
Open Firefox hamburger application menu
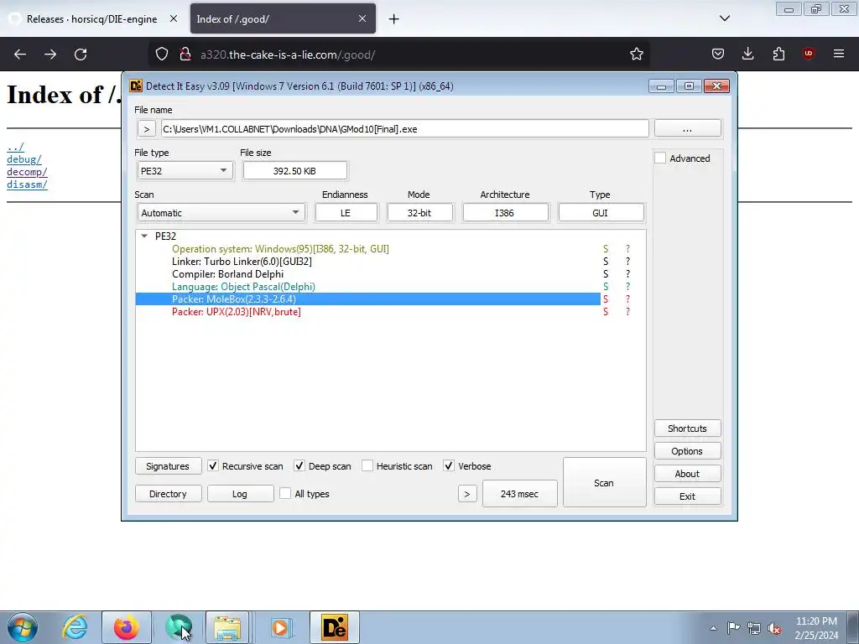[x=839, y=55]
